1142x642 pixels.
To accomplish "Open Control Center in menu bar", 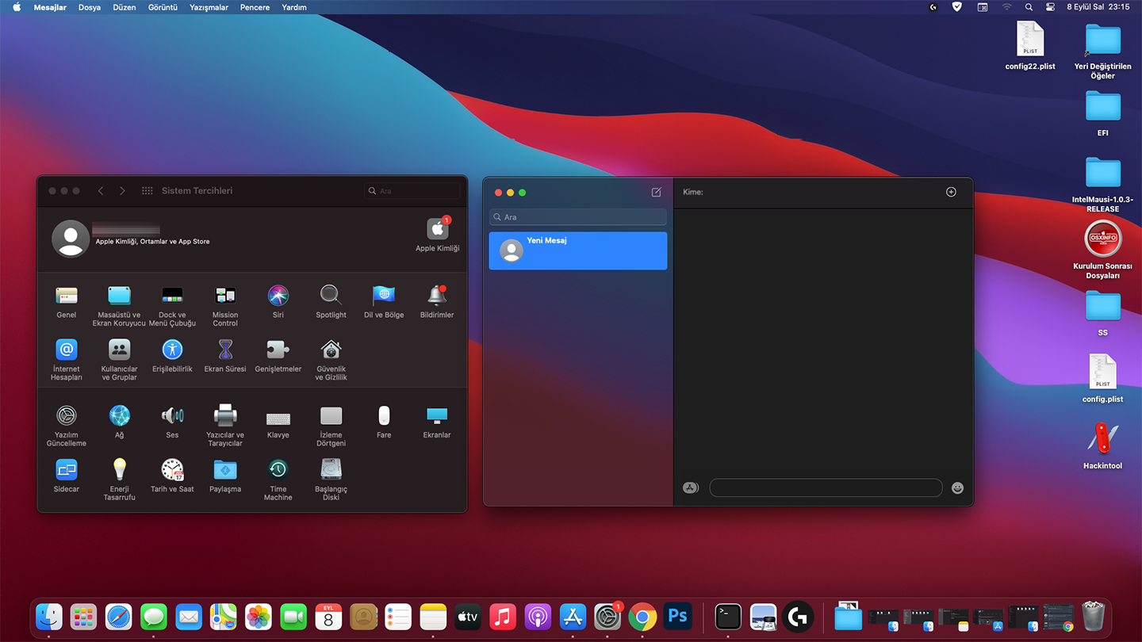I will click(1050, 7).
